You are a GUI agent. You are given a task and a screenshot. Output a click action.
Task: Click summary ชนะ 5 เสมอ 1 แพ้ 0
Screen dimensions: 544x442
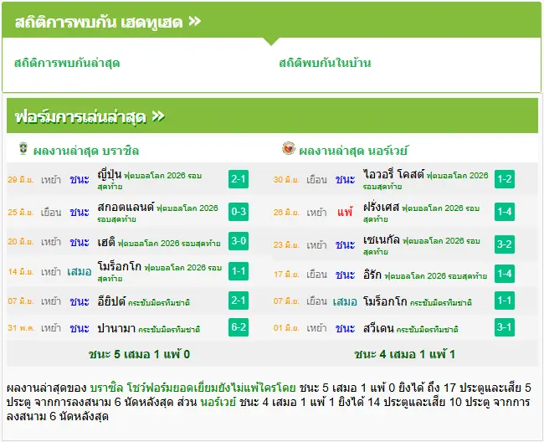pos(140,354)
